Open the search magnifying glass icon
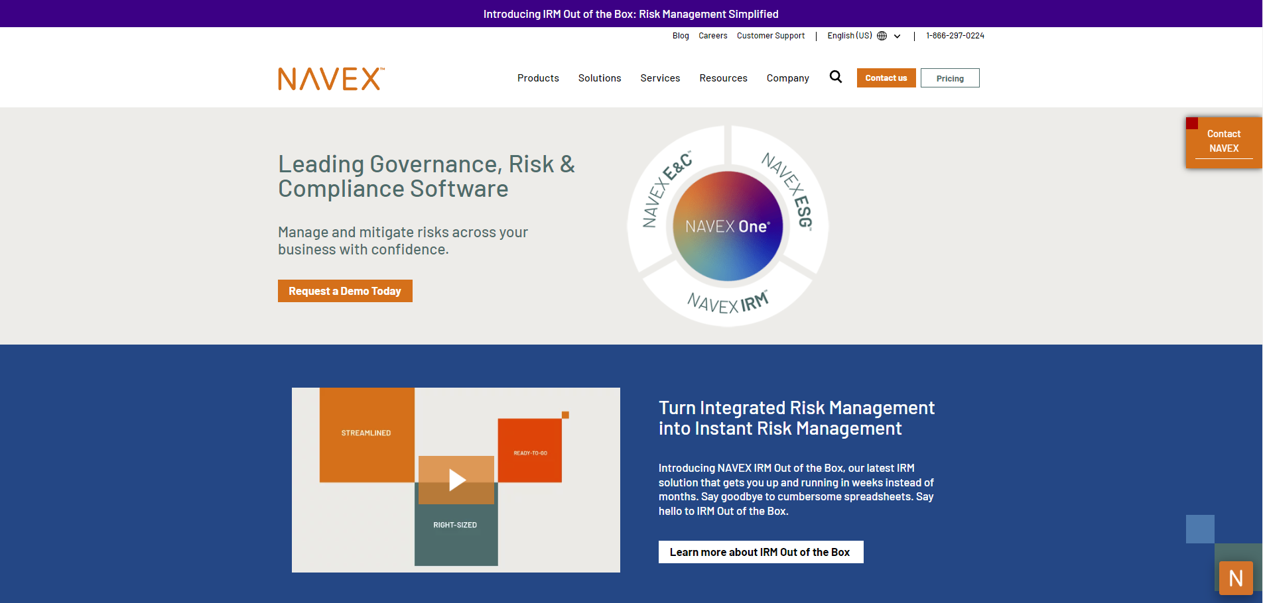The image size is (1263, 603). pos(835,77)
